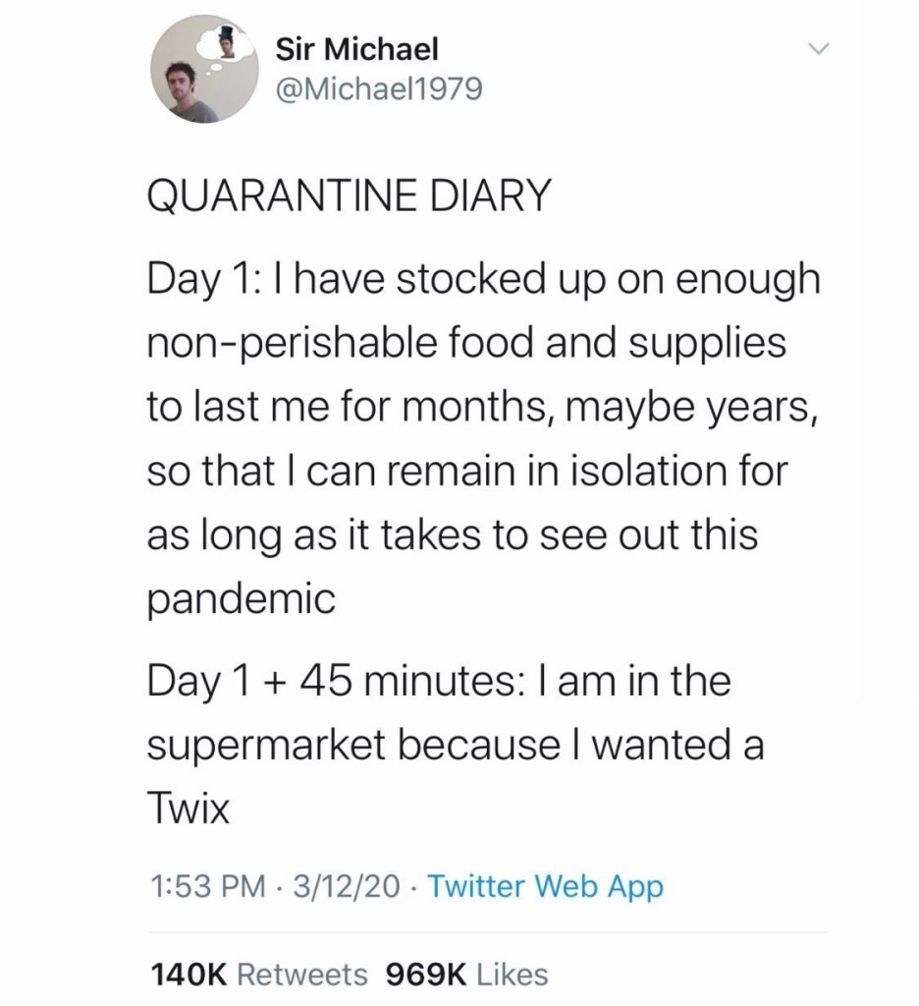The width and height of the screenshot is (919, 1006).
Task: Open the Twitter Web App source link
Action: (x=547, y=887)
